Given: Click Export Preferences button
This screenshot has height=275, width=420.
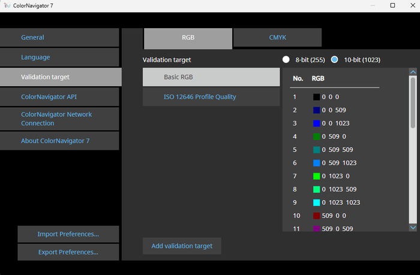Looking at the screenshot, I should point(68,252).
